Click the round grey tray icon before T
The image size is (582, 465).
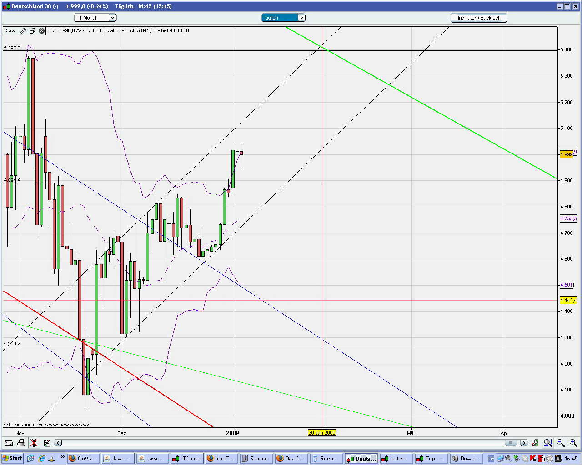pyautogui.click(x=550, y=459)
